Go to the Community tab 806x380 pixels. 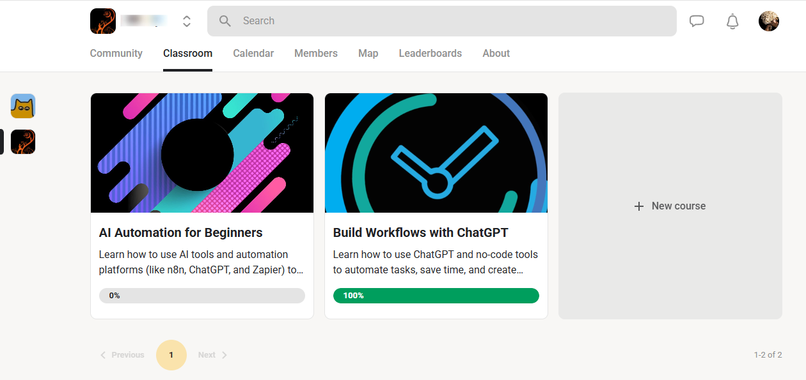116,54
